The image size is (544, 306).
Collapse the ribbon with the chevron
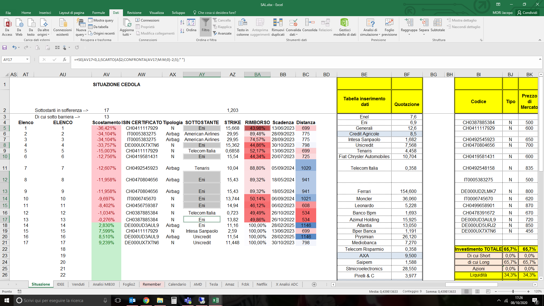540,40
